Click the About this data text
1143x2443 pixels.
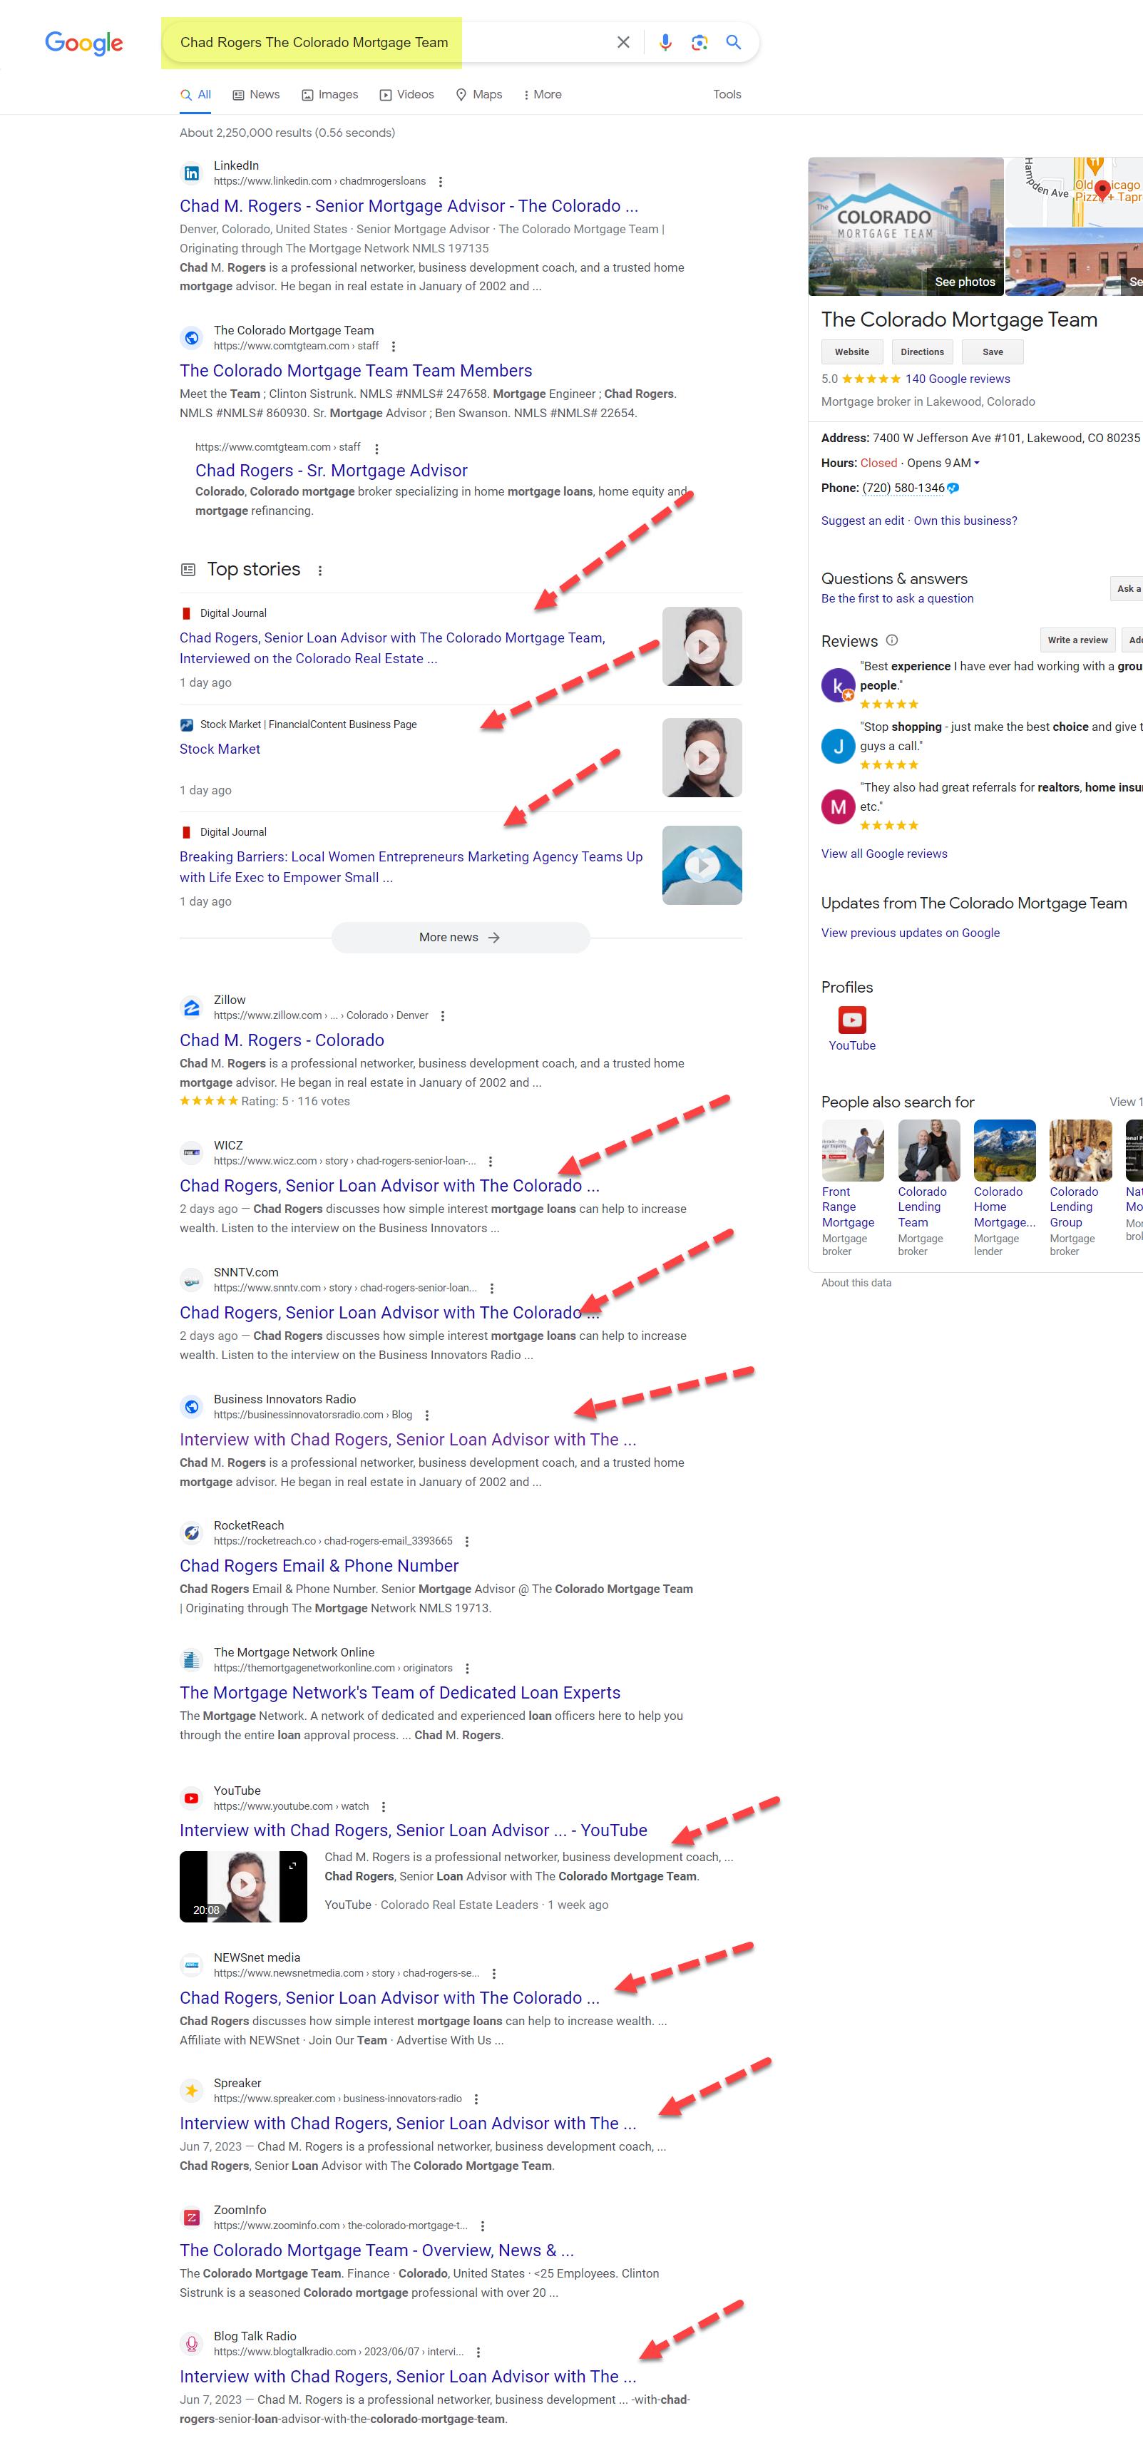[x=856, y=1284]
